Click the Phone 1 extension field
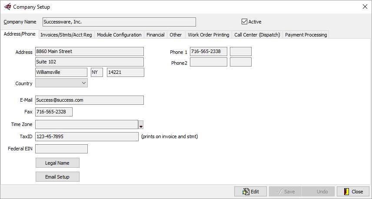Viewport: 372px width, 199px height. tap(241, 51)
